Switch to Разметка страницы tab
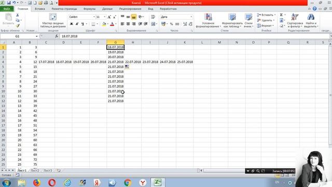 64,9
